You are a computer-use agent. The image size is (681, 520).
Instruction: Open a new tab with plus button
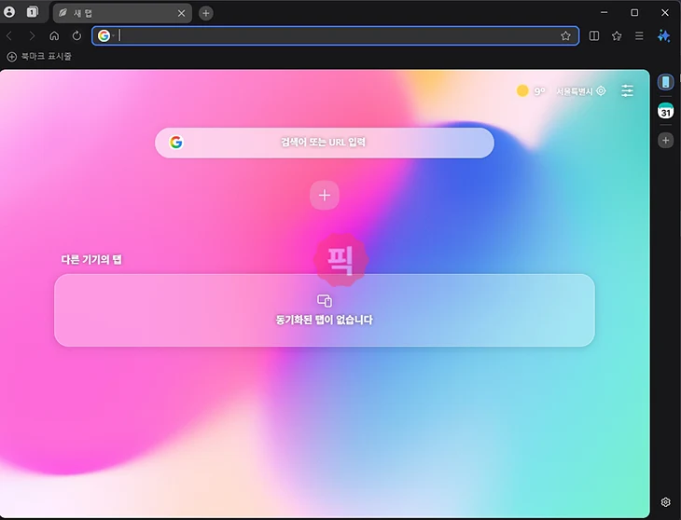(x=206, y=13)
